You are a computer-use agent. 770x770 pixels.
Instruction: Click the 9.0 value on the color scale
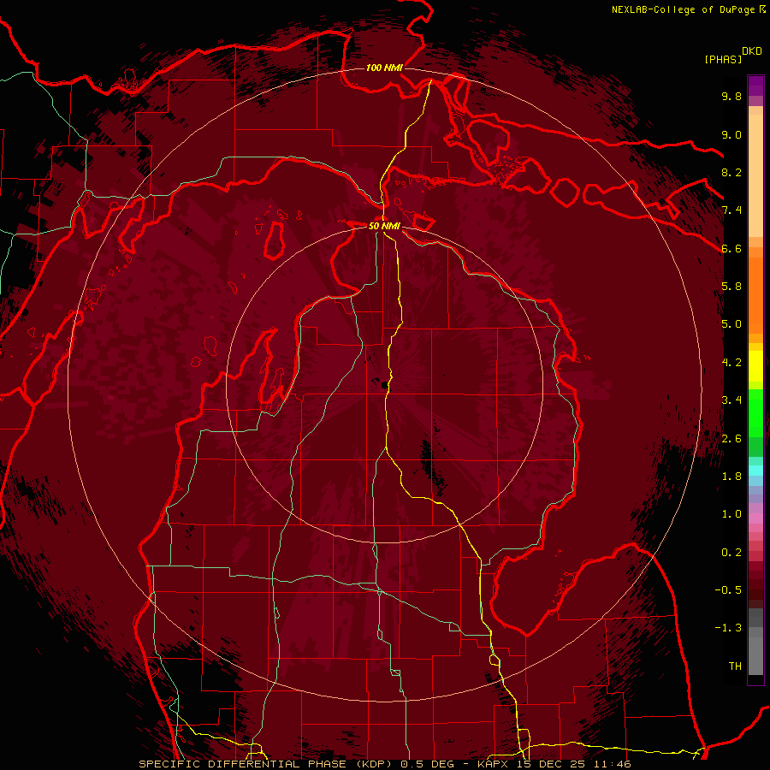tap(731, 134)
